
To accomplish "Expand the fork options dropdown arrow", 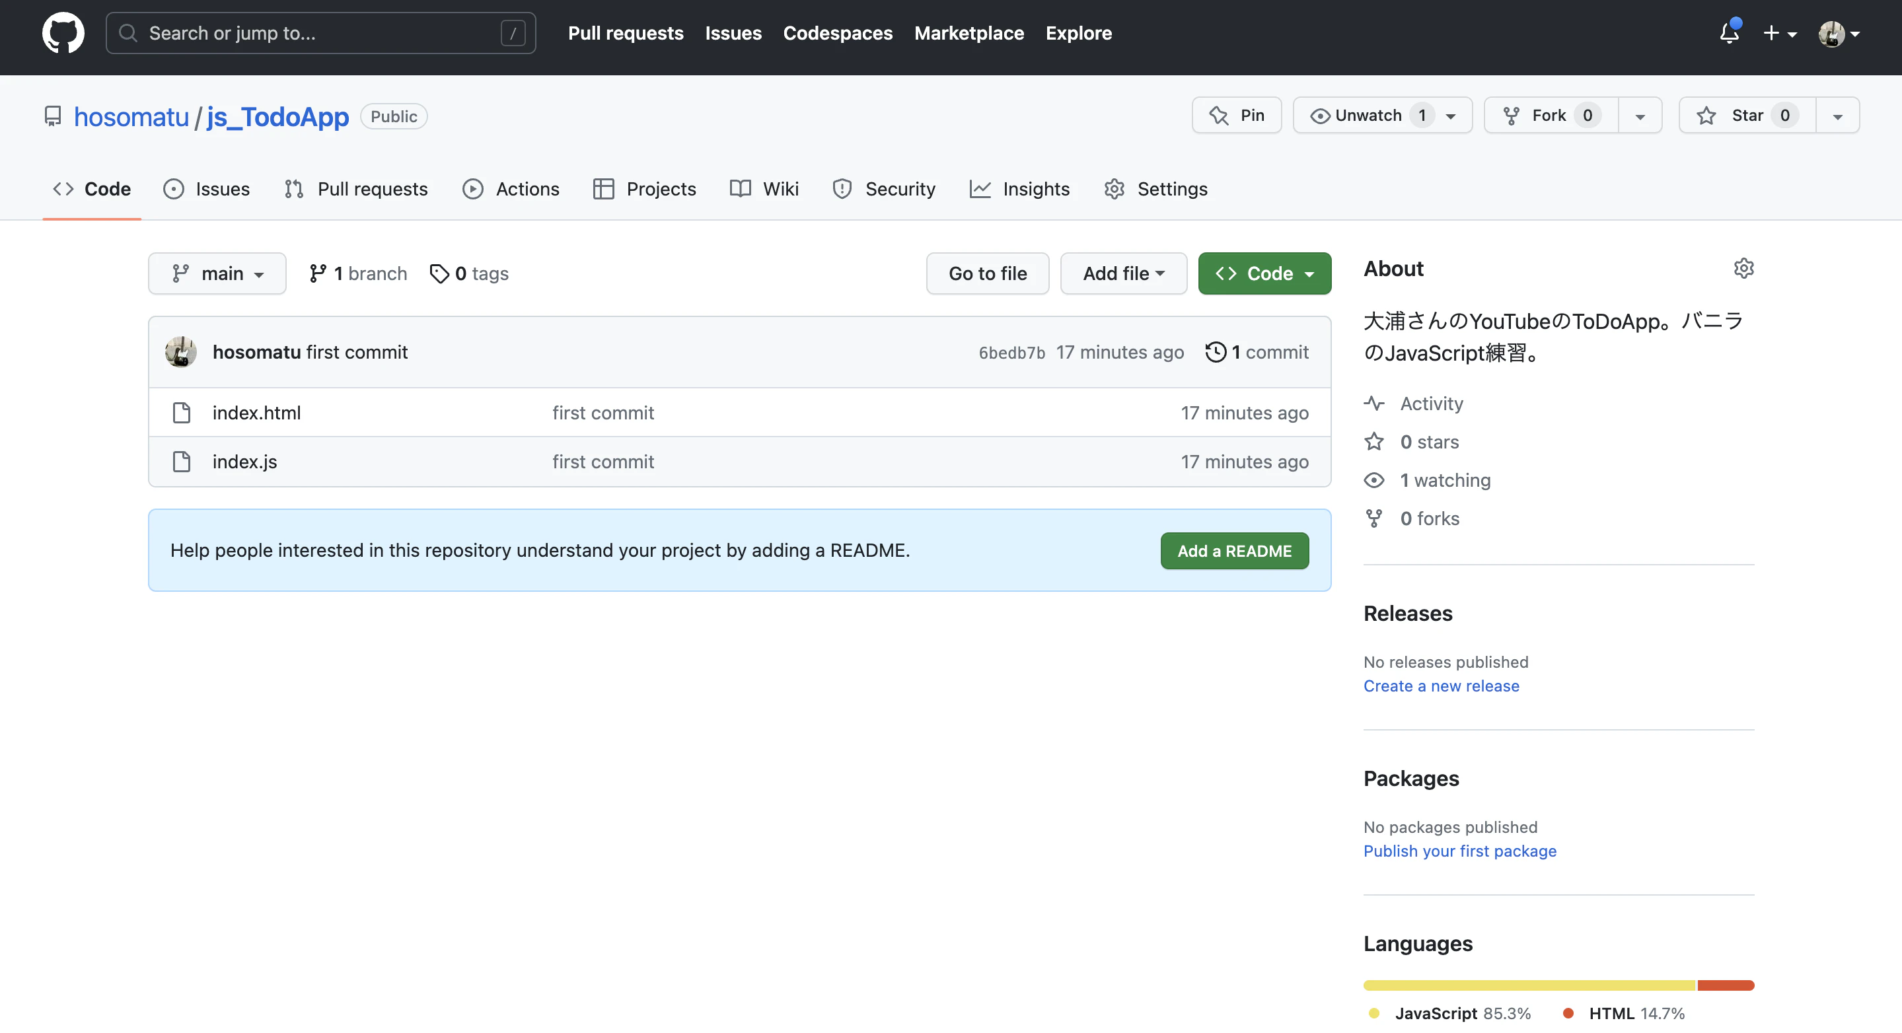I will (x=1640, y=116).
